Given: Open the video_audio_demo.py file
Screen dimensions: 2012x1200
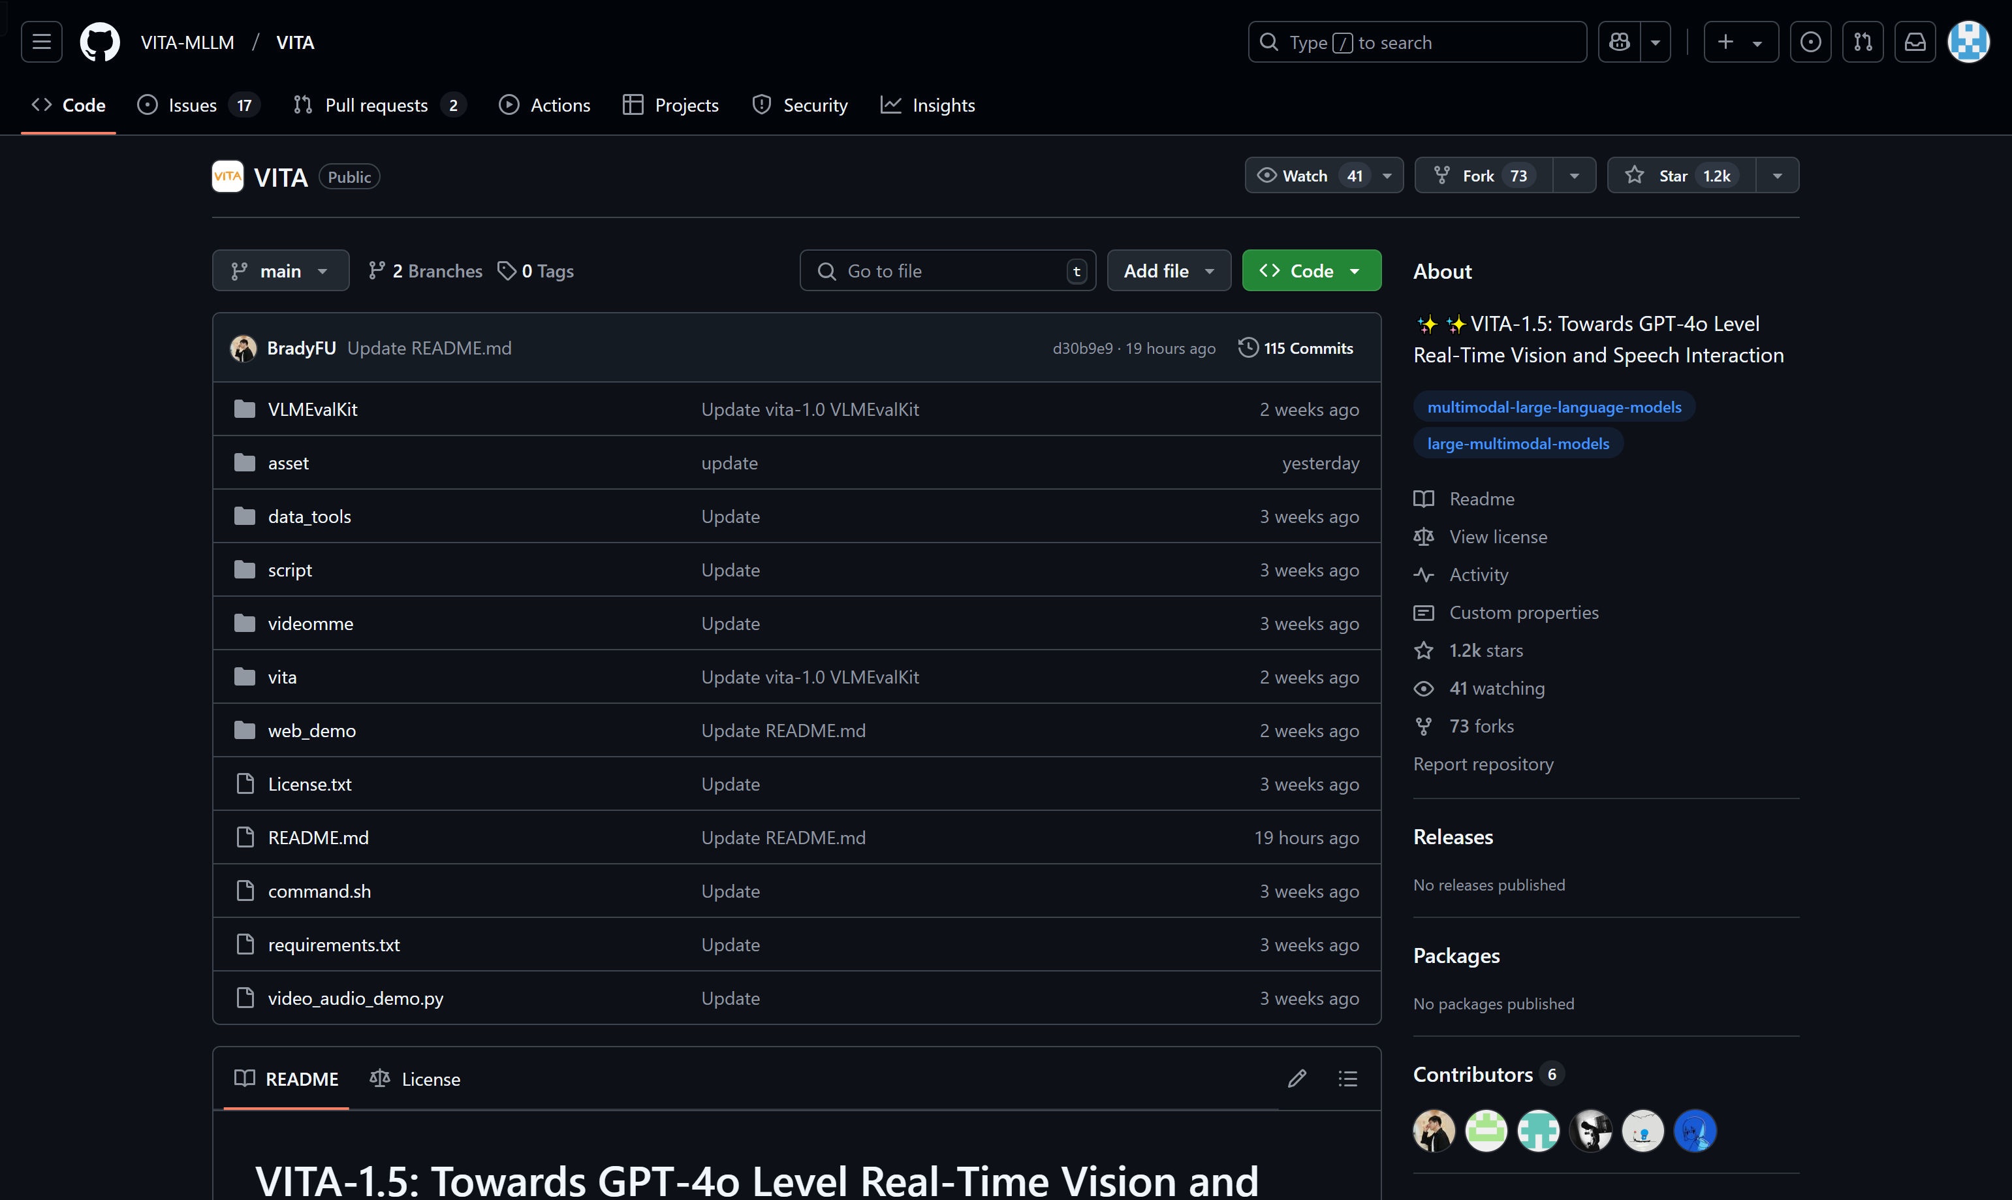Looking at the screenshot, I should click(x=356, y=998).
